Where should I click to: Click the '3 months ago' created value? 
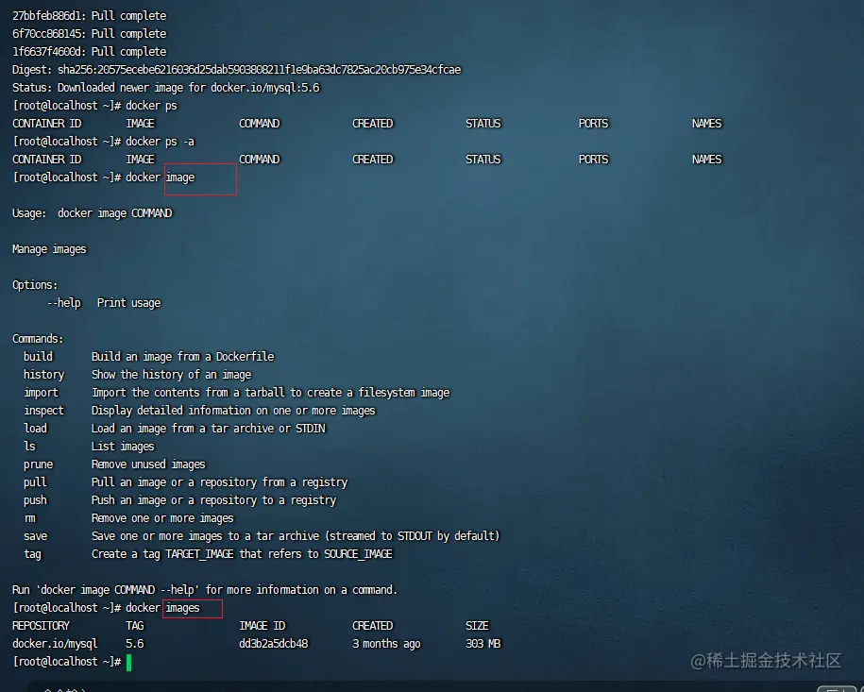coord(386,644)
